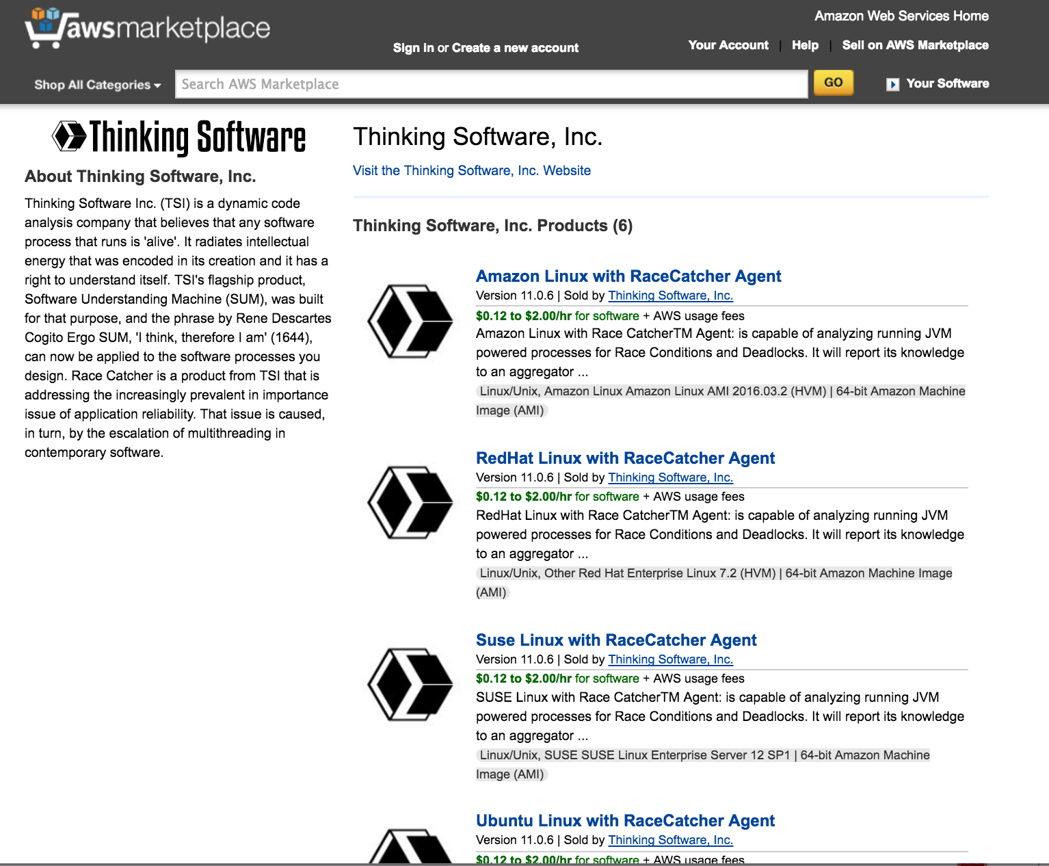Screen dimensions: 1049x866
Task: Select the SUSE Linux Enterprise Server 12 SP1 tag
Action: [703, 765]
